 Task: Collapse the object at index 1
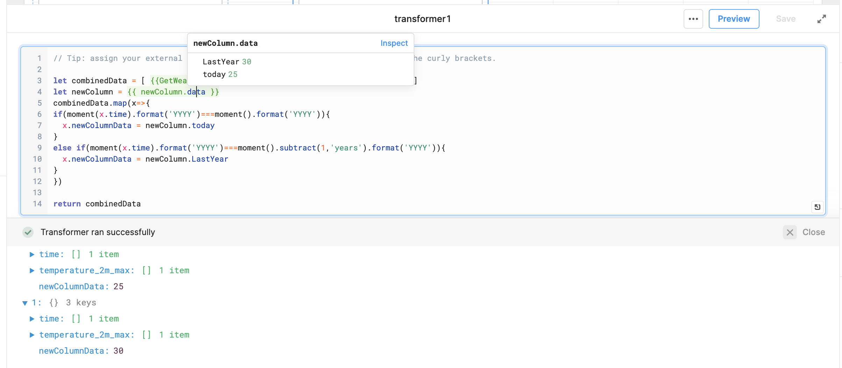25,303
